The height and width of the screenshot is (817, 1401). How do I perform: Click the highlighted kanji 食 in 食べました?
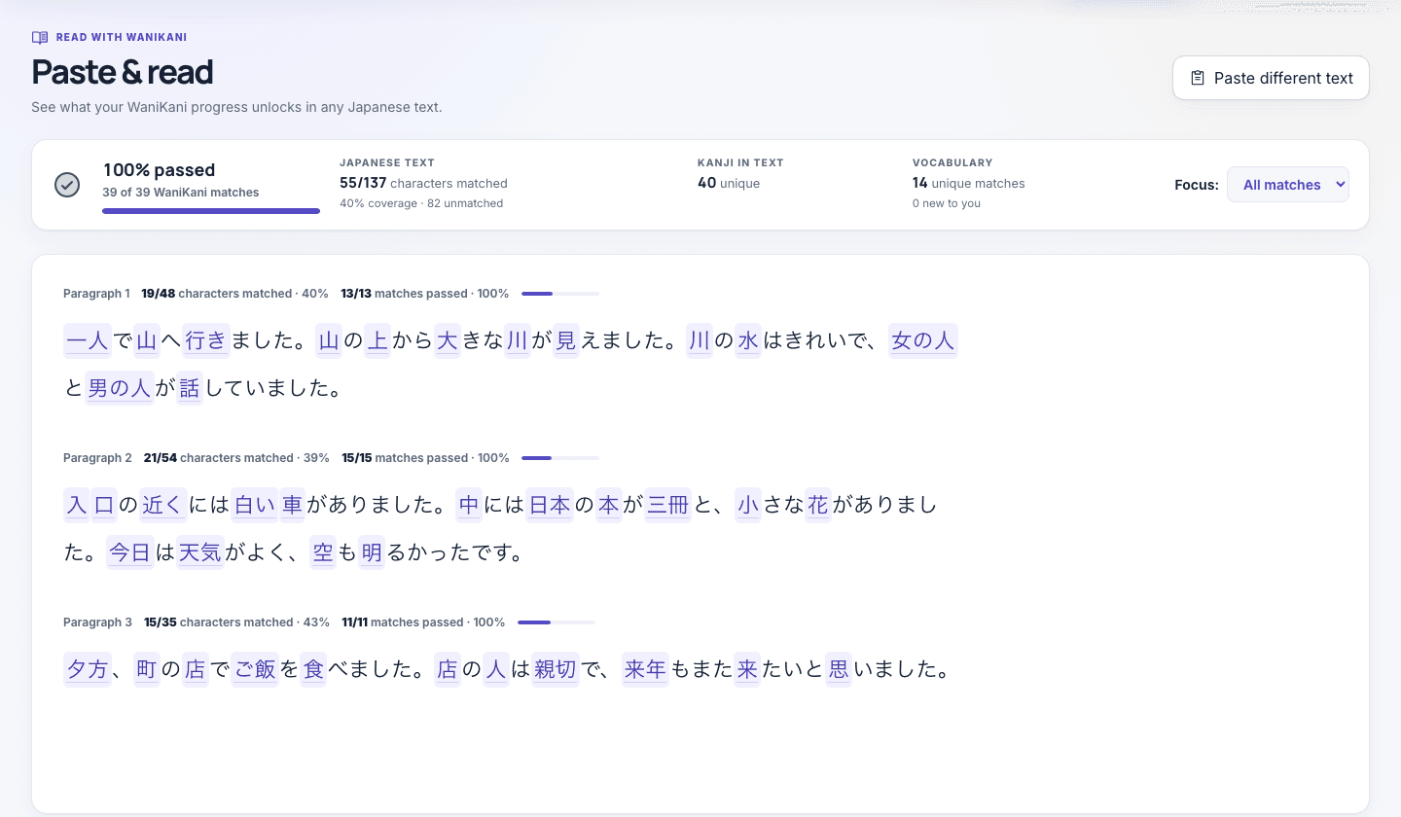313,669
